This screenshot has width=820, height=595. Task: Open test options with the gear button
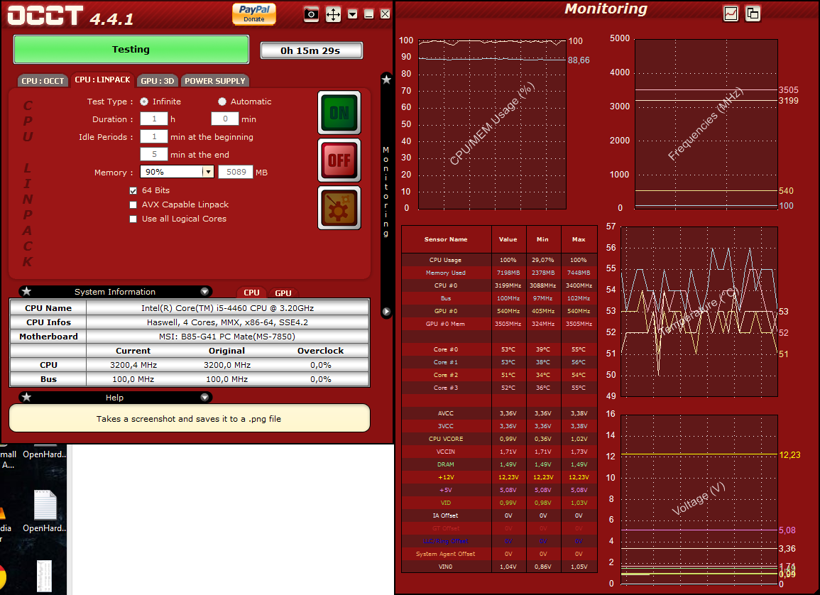339,207
